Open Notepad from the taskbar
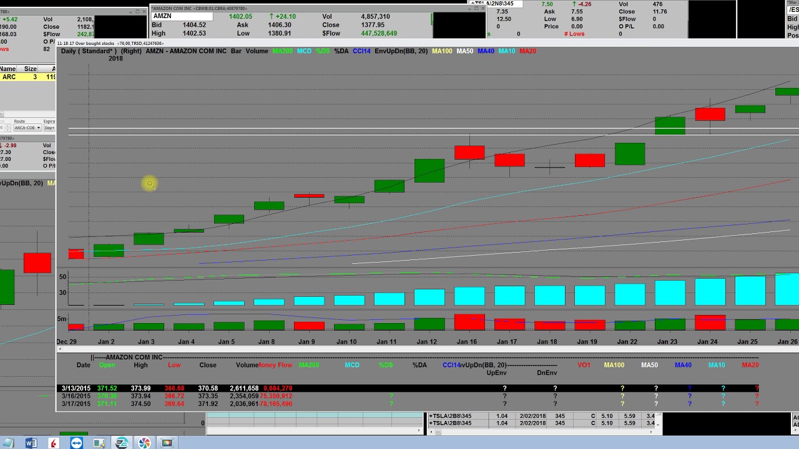This screenshot has height=449, width=799. coord(9,443)
